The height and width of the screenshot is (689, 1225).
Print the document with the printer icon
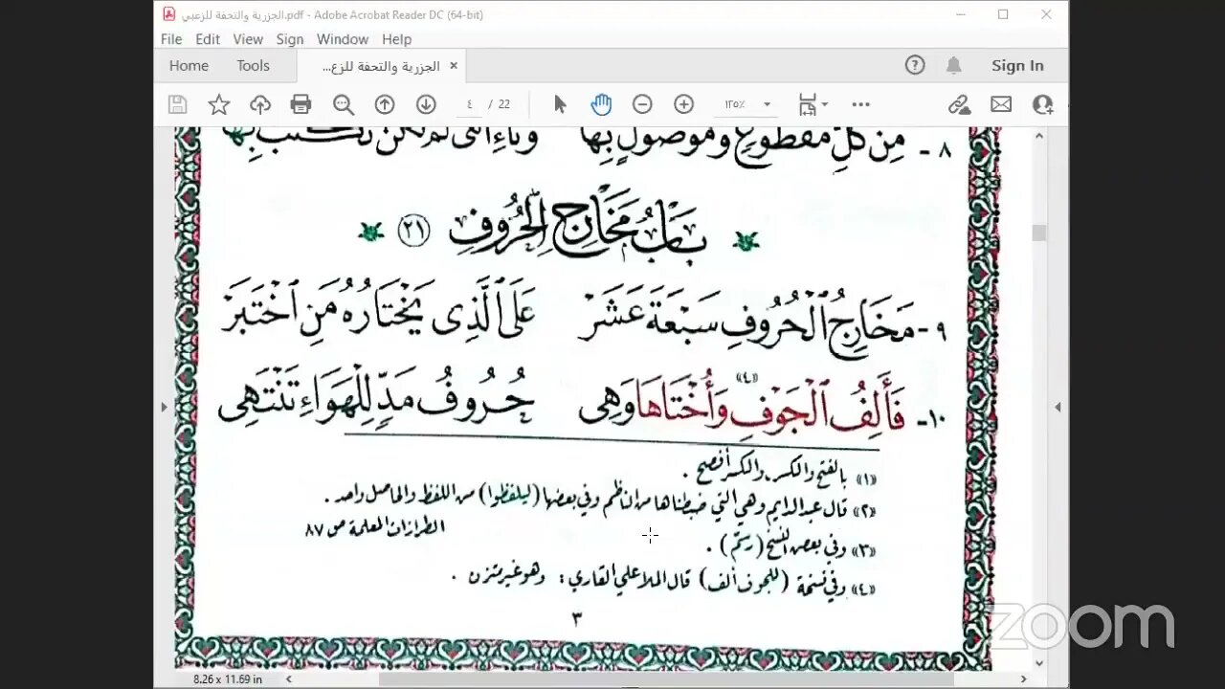tap(301, 105)
